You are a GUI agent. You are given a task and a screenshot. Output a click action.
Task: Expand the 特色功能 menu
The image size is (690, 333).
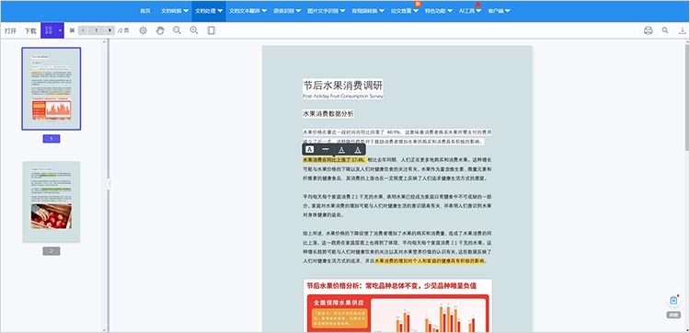click(439, 10)
